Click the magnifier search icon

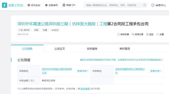pyautogui.click(x=145, y=5)
